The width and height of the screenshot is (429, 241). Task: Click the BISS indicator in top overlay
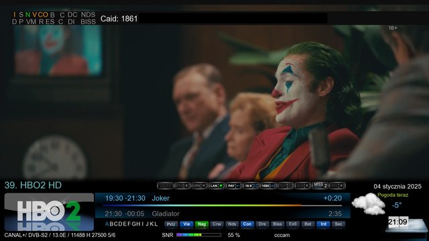[x=88, y=22]
